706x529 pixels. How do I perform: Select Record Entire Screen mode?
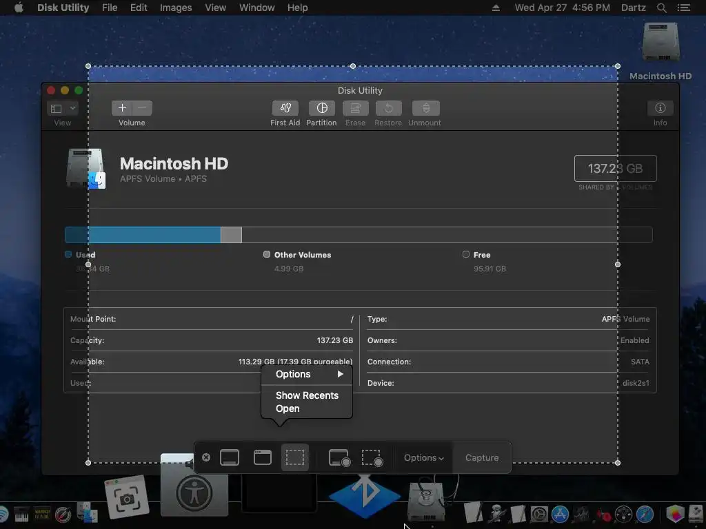[x=339, y=457]
